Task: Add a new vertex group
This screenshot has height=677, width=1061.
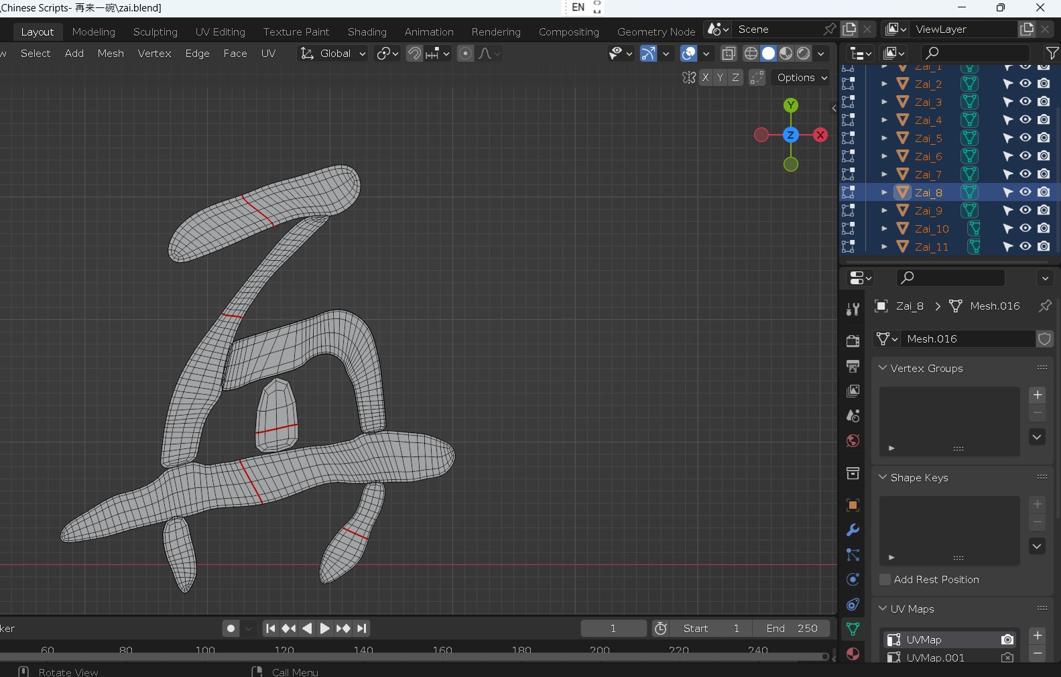Action: (1038, 395)
